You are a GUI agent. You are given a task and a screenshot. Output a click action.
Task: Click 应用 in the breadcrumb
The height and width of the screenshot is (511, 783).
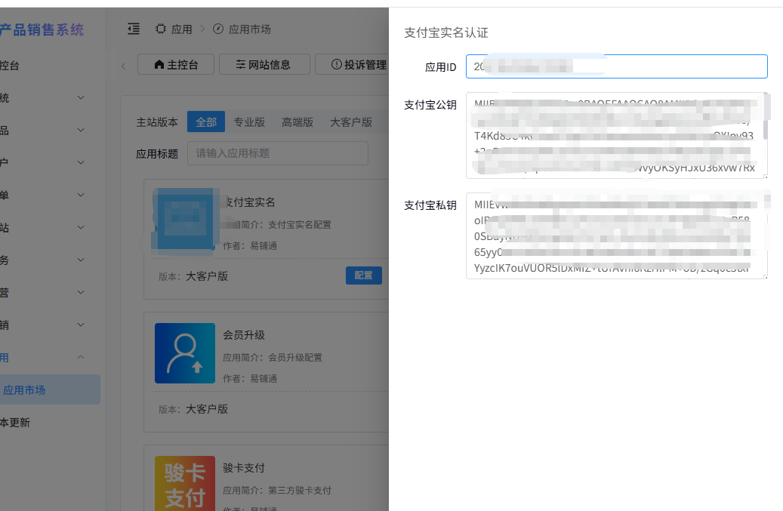click(181, 29)
